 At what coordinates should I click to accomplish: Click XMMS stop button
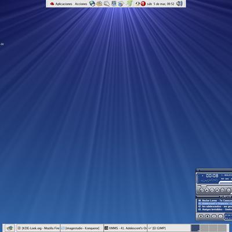tap(217, 190)
